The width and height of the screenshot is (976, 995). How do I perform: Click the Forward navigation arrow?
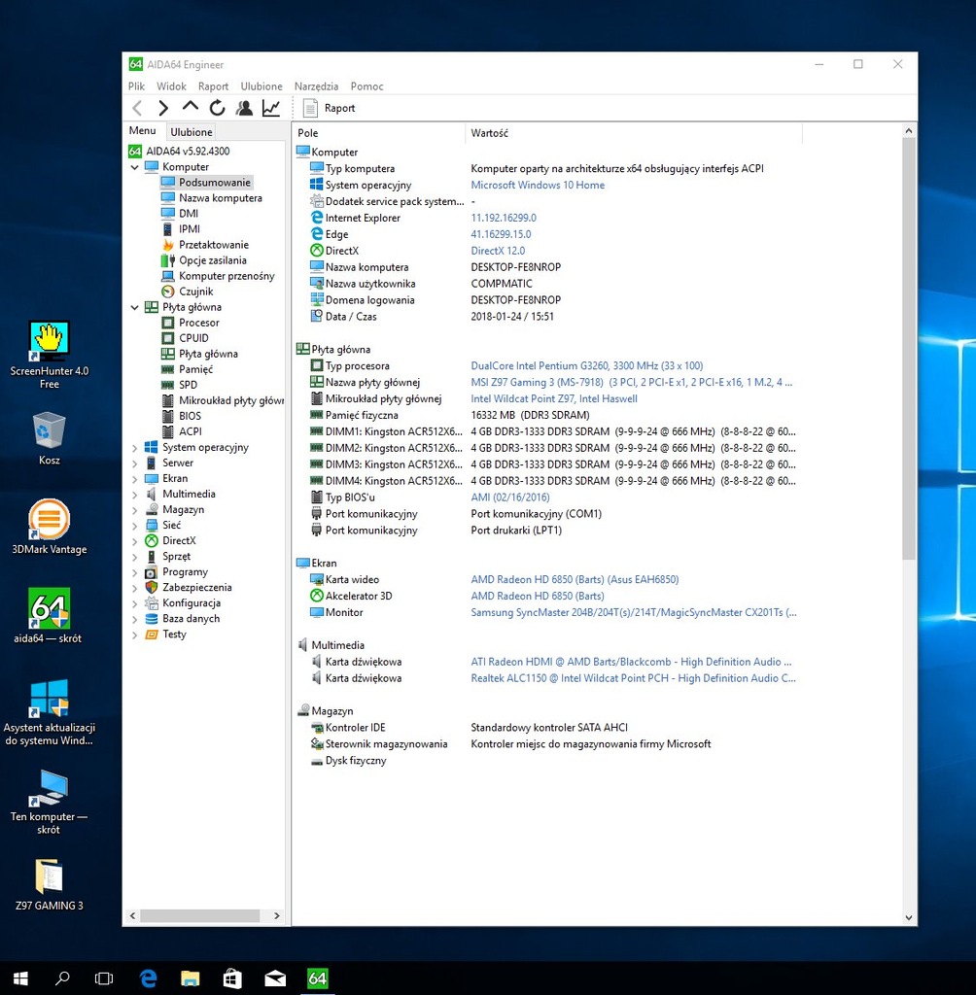click(x=163, y=108)
